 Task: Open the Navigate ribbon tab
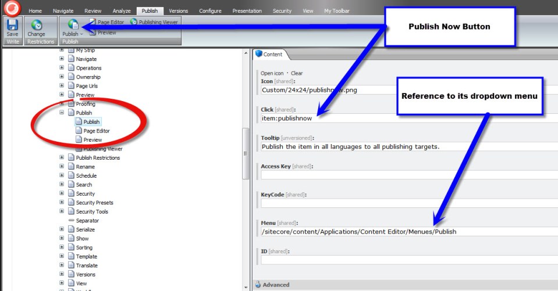63,10
